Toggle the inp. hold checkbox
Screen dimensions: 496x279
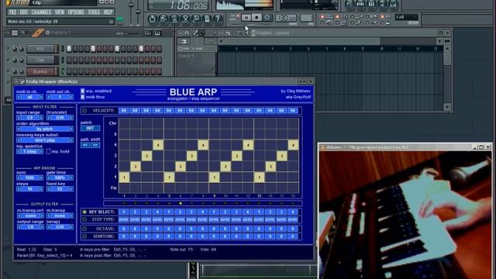48,152
